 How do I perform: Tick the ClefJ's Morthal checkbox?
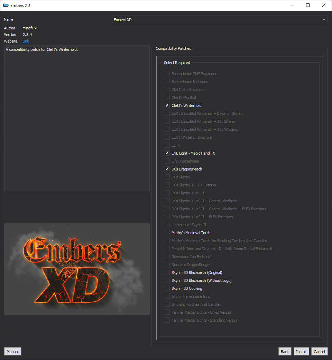point(167,97)
